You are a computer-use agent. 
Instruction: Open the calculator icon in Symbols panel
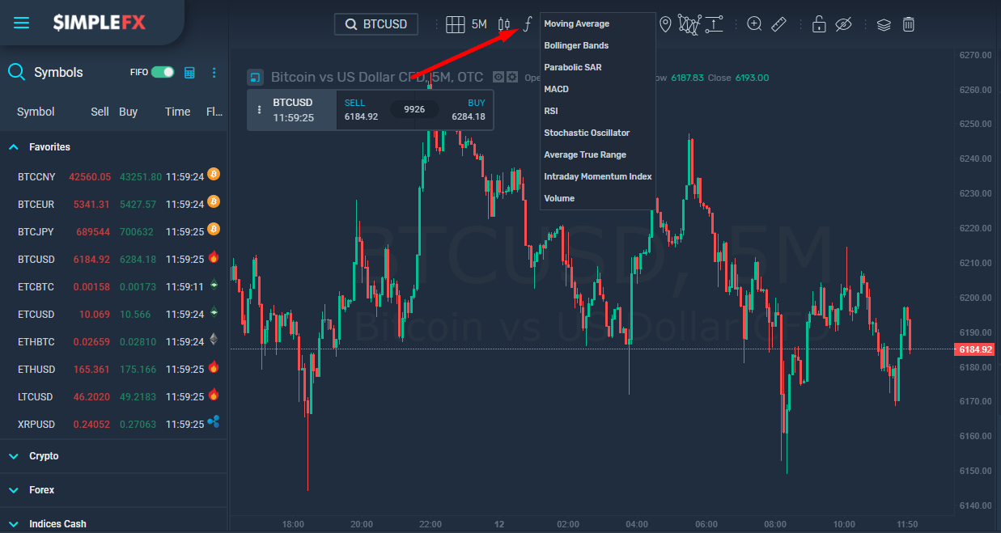tap(190, 73)
